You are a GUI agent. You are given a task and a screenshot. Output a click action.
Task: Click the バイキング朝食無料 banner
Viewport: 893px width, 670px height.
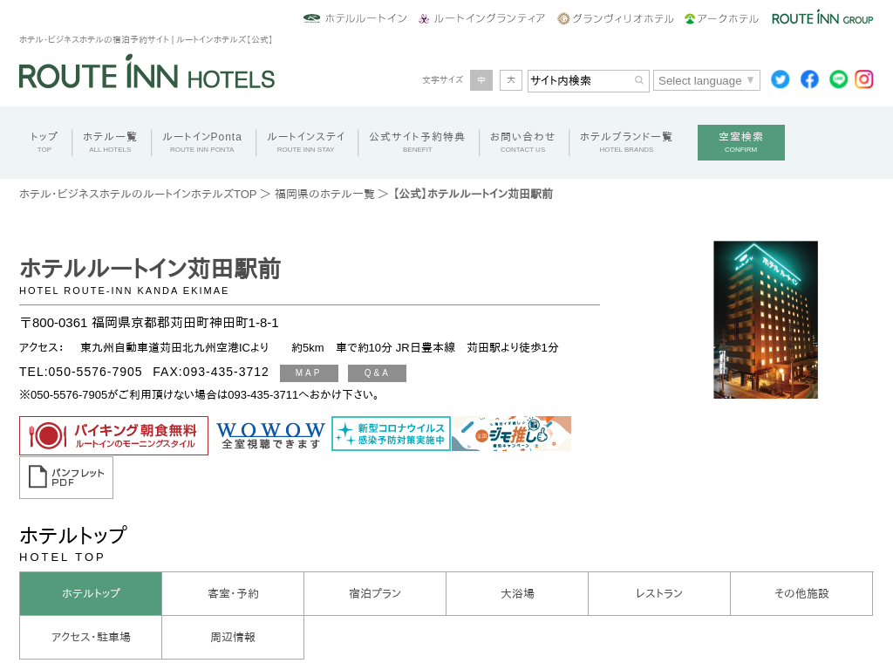114,436
